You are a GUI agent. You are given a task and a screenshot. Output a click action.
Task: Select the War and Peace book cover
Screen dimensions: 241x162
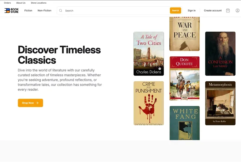[x=184, y=34]
